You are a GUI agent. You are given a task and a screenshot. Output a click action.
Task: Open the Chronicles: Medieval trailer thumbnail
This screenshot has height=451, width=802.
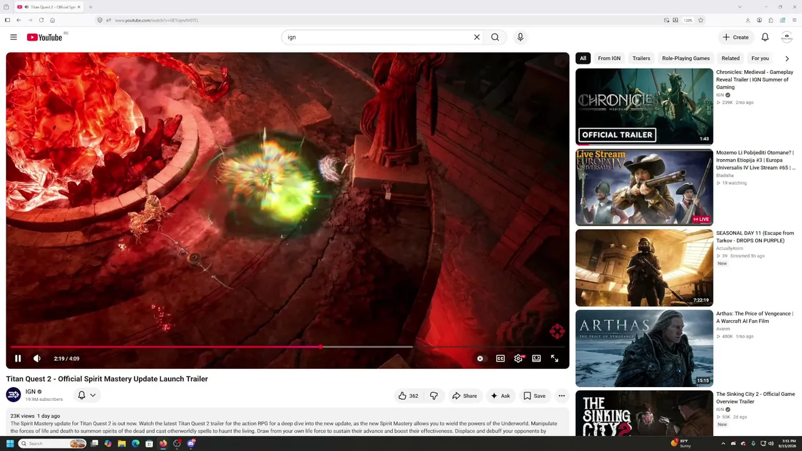[x=644, y=106]
